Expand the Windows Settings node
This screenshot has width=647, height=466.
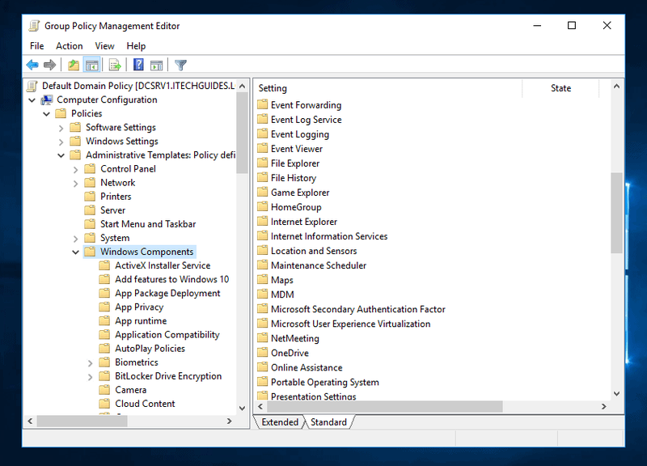coord(61,142)
